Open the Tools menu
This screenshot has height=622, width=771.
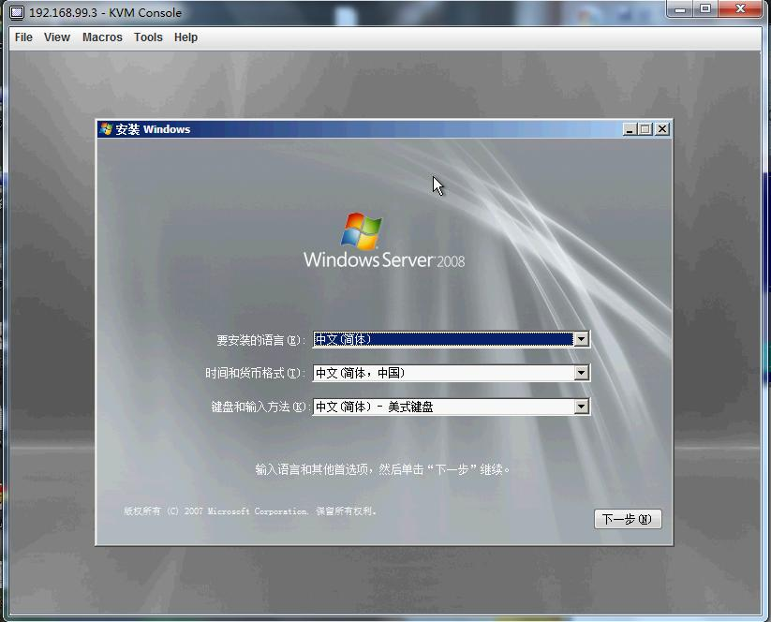click(148, 37)
